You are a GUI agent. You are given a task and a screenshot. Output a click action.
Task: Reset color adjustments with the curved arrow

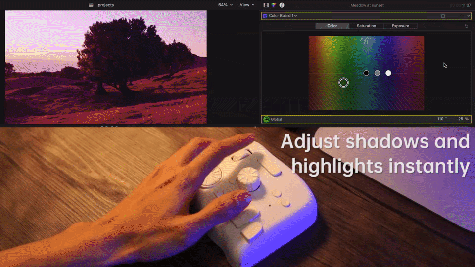[x=466, y=26]
